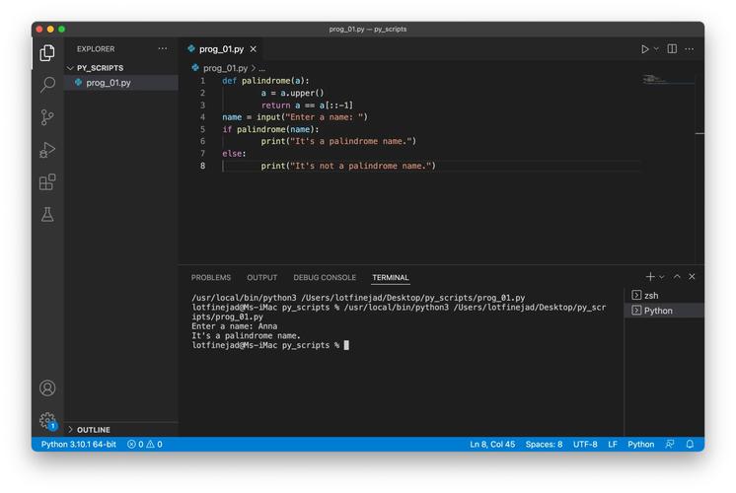Open the run options dropdown arrow
Viewport: 736px width, 493px height.
[x=656, y=48]
